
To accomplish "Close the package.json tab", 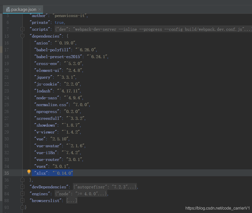I will click(40, 9).
